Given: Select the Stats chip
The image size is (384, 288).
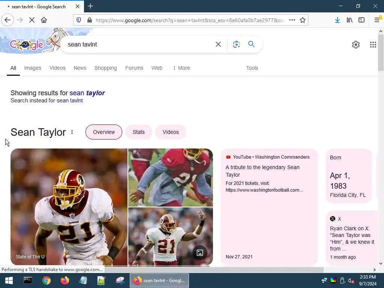Looking at the screenshot, I should 139,132.
